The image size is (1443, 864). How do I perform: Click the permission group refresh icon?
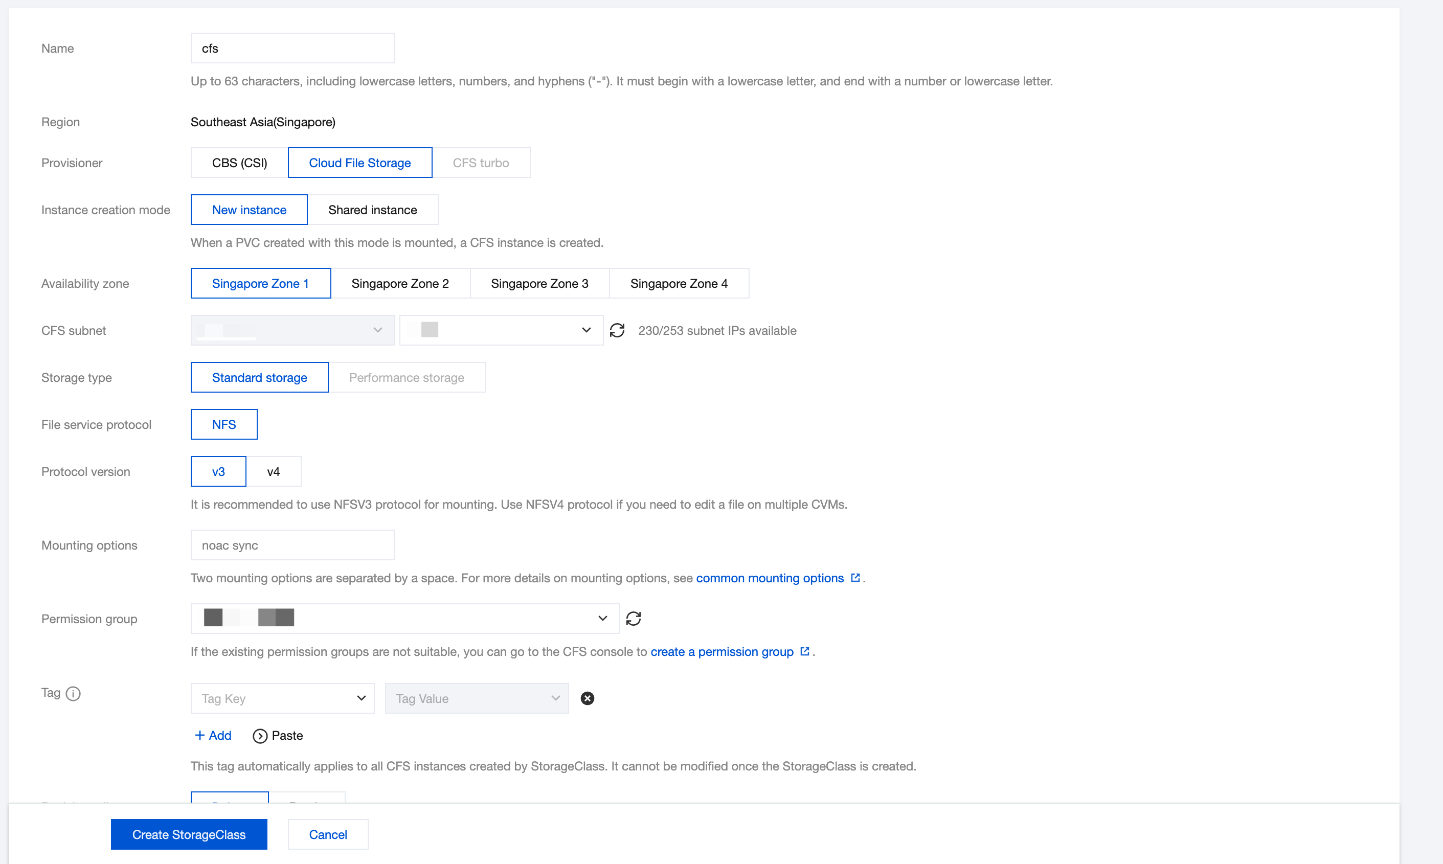(x=633, y=618)
